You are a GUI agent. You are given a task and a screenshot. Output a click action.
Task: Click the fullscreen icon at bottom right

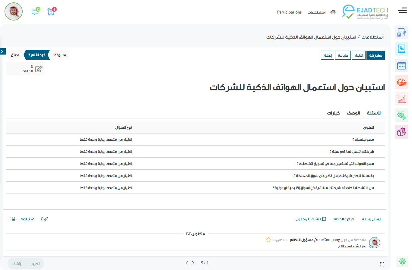(382, 264)
